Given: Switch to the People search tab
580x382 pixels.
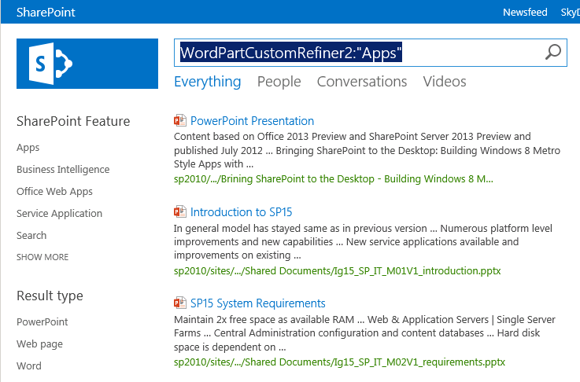Looking at the screenshot, I should [x=279, y=82].
